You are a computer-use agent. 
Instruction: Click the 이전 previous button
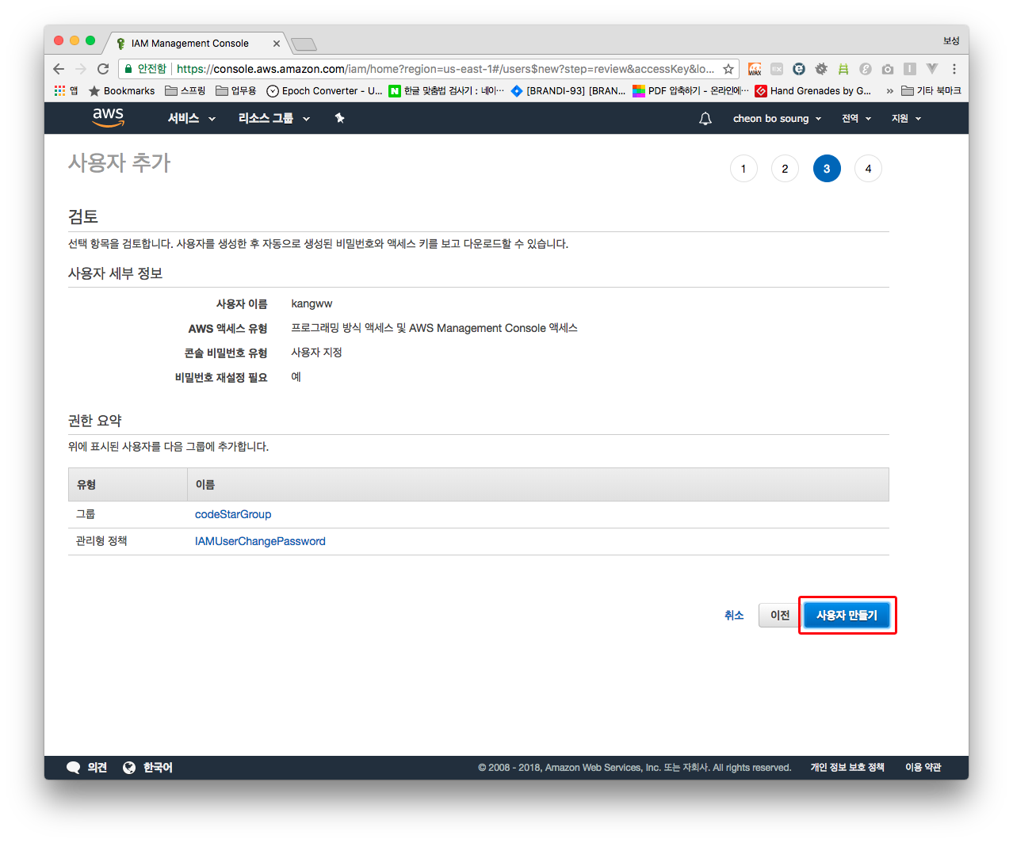pyautogui.click(x=779, y=615)
